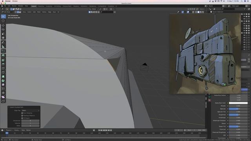251x141 pixels.
Task: Open the Playback dropdown in timeline
Action: pyautogui.click(x=9, y=130)
